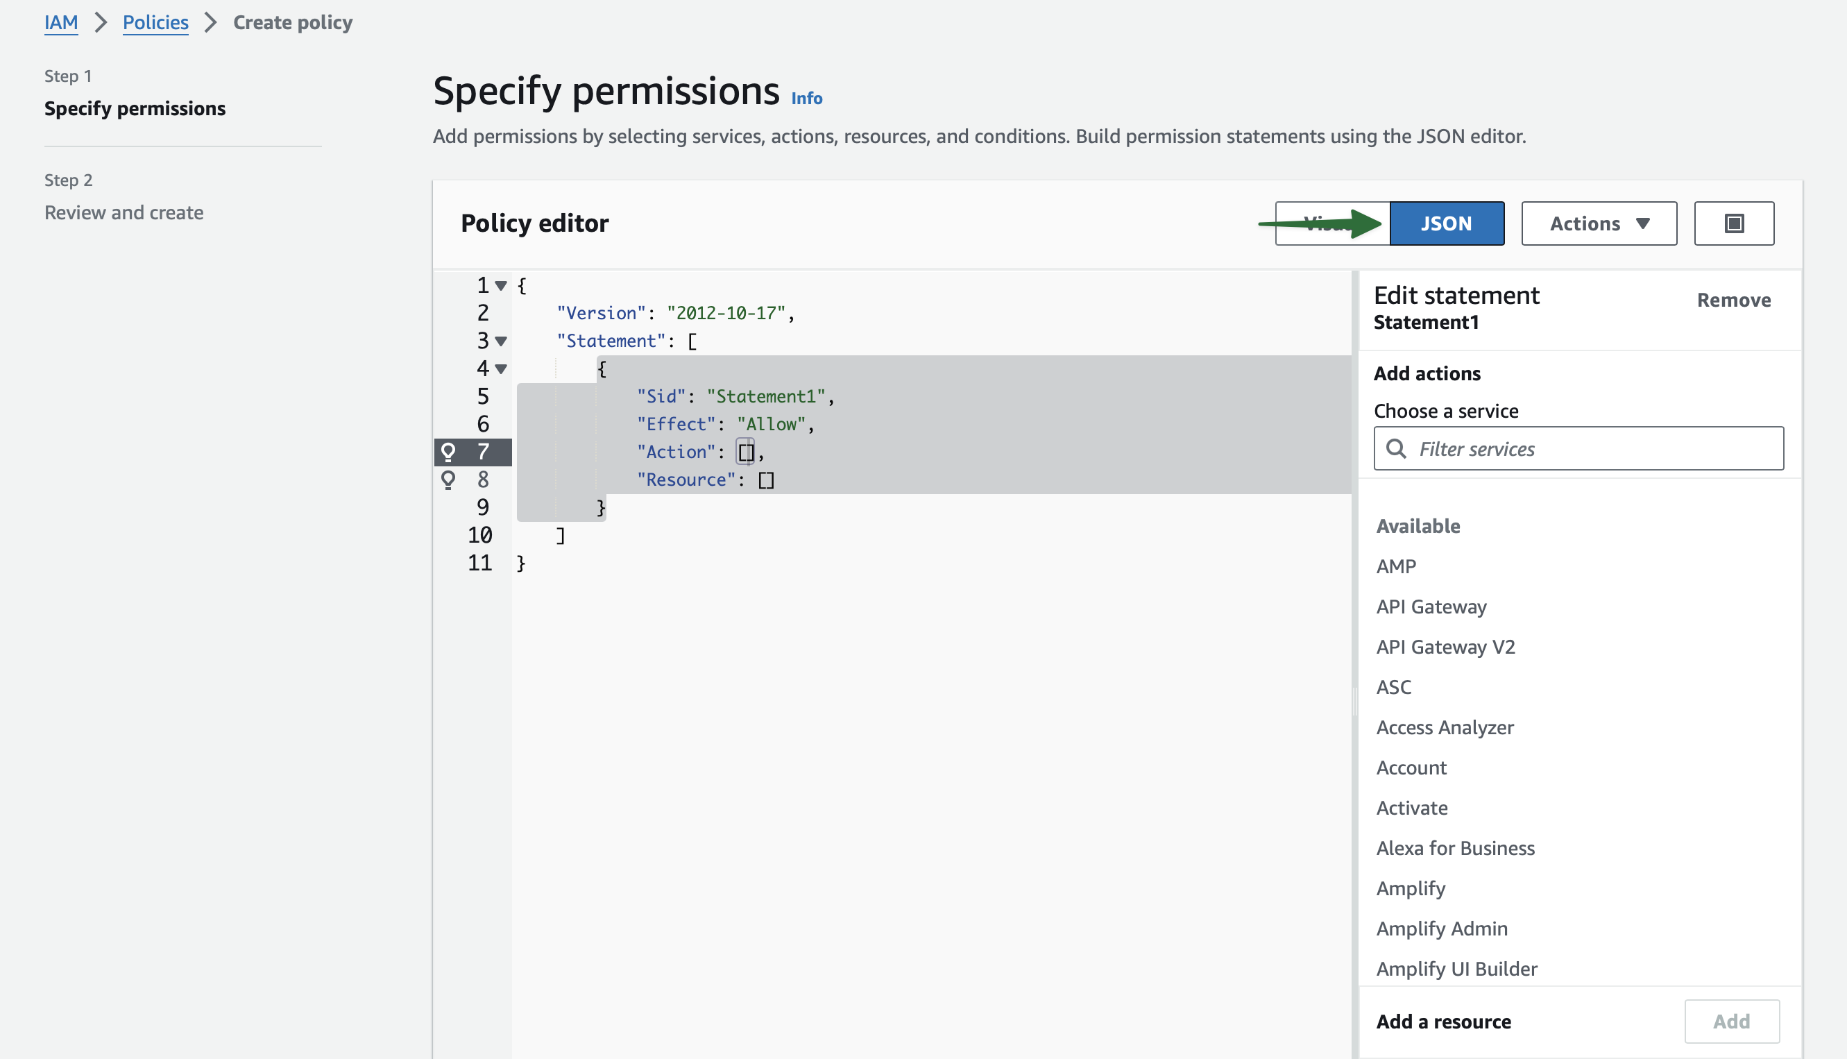Click the lightbulb hint on line 7
Viewport: 1847px width, 1059px height.
click(x=448, y=452)
